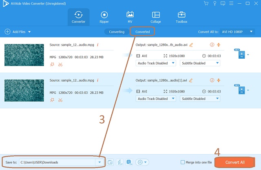The height and width of the screenshot is (170, 261).
Task: Open the Toolbox tab
Action: coord(181,17)
